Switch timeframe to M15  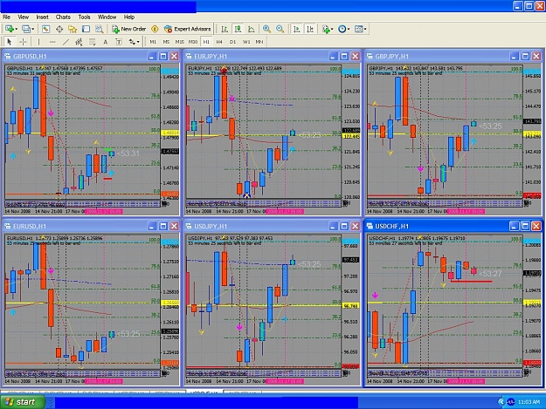pyautogui.click(x=179, y=42)
